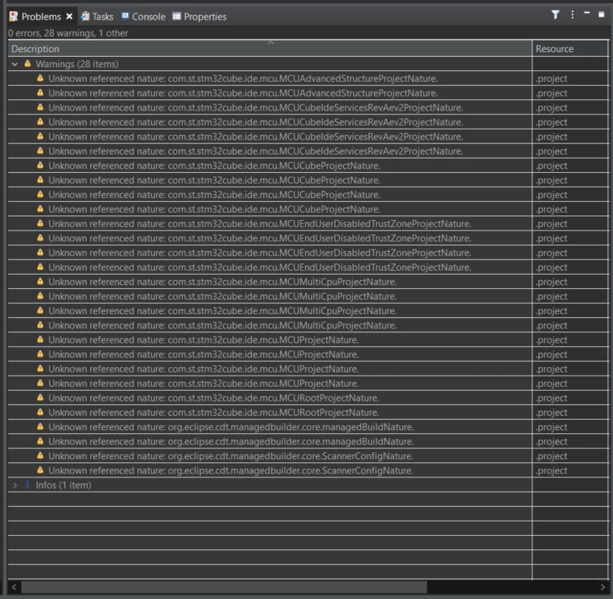Sort by the Resource column header
The height and width of the screenshot is (599, 613).
(570, 49)
